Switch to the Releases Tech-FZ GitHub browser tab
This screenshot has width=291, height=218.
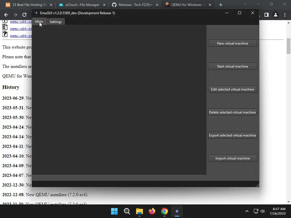tap(135, 5)
